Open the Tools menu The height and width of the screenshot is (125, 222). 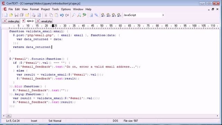[55, 9]
